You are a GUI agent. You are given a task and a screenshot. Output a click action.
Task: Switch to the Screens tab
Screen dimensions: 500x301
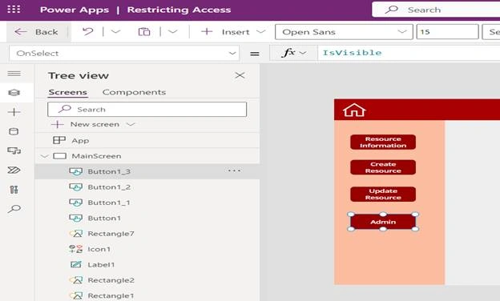(x=67, y=92)
